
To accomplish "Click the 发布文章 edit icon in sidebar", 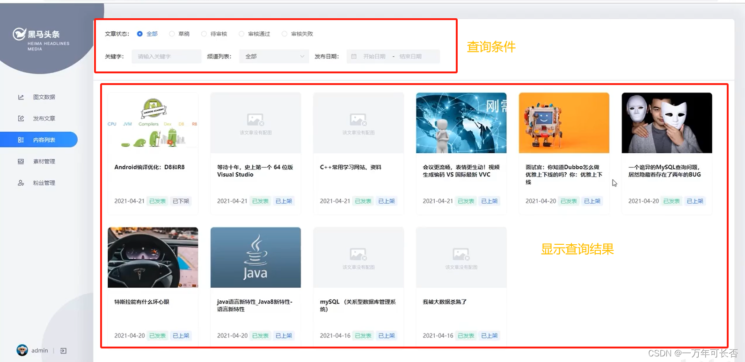I will tap(21, 119).
